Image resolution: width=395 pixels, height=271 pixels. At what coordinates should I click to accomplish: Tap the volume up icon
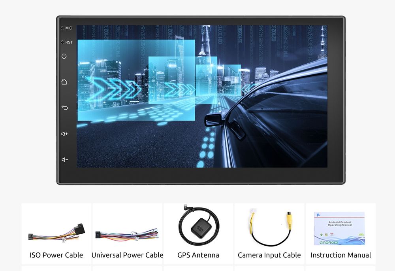tap(64, 134)
